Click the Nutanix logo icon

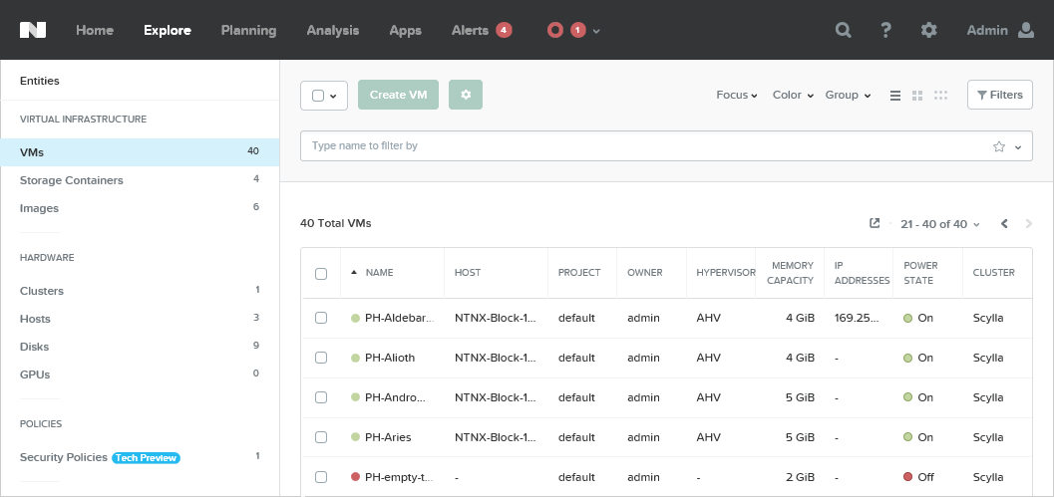pos(33,30)
